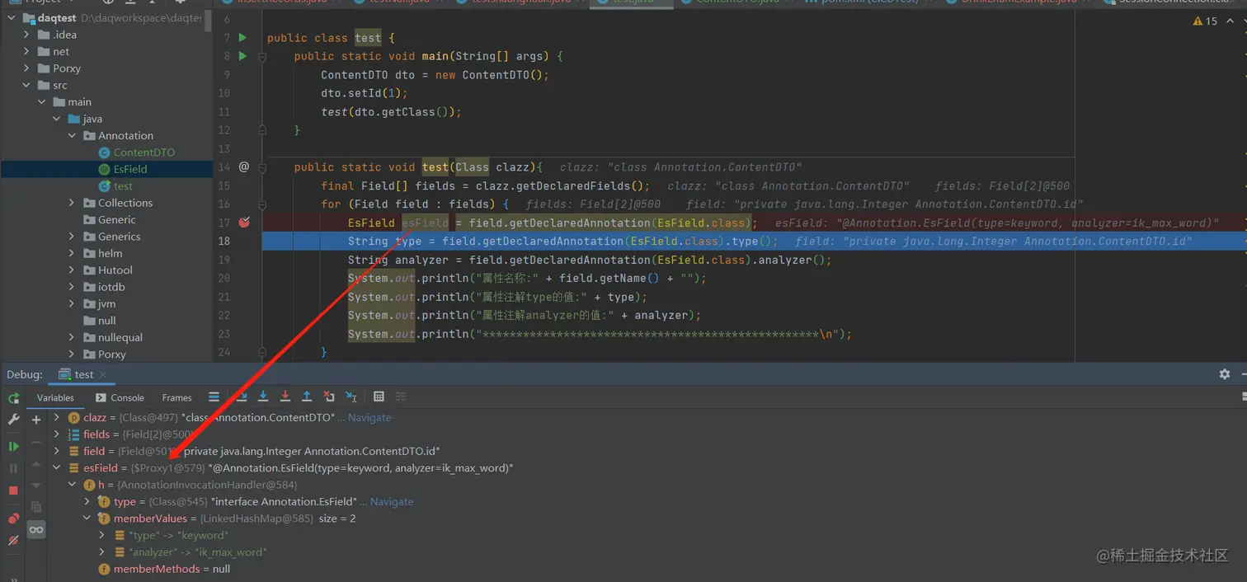Switch to the Frames tab
Viewport: 1247px width, 582px height.
176,397
